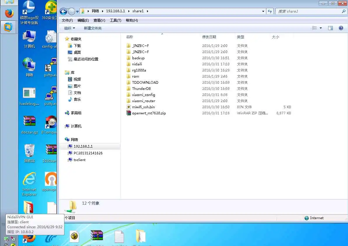
Task: Open the view options dropdown arrow
Action: tap(321, 28)
